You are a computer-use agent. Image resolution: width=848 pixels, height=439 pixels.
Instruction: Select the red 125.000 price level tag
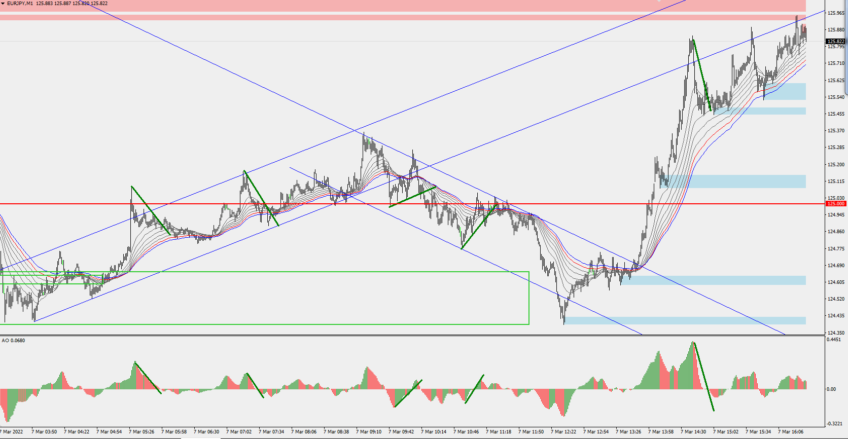pos(836,204)
